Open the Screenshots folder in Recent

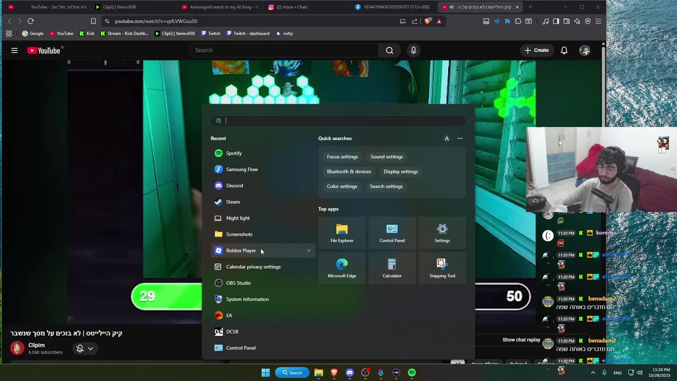click(x=263, y=234)
